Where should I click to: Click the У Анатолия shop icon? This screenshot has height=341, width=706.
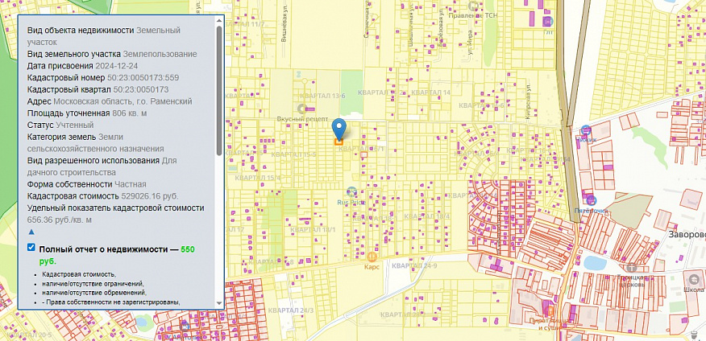tap(184, 326)
